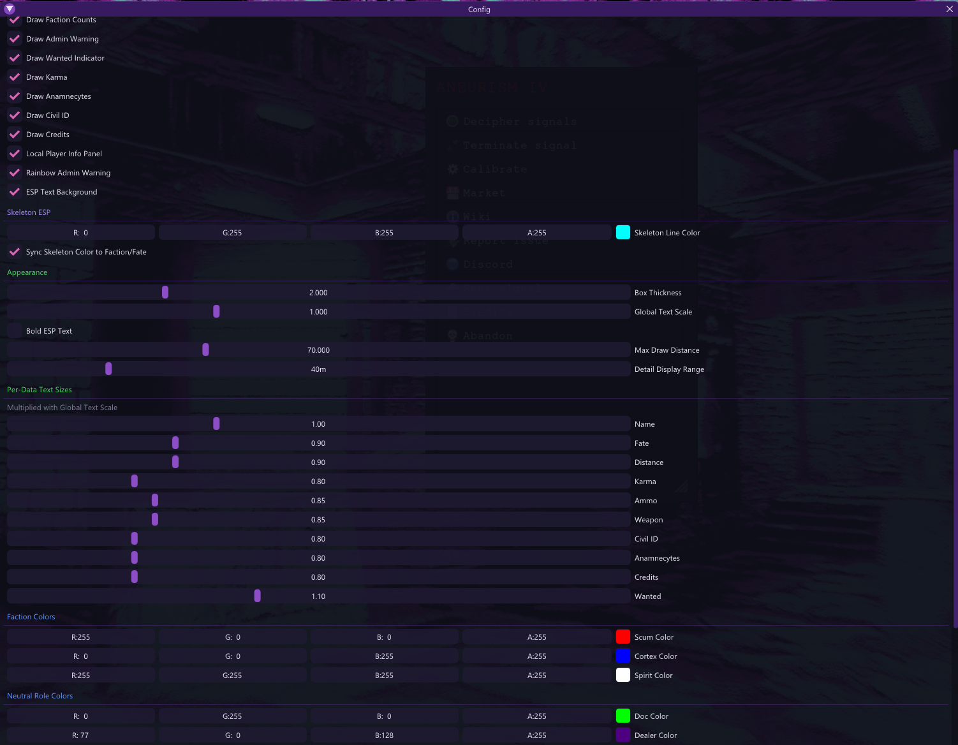Screen dimensions: 958x745
Task: Click the Detail Display Range slider
Action: [319, 369]
